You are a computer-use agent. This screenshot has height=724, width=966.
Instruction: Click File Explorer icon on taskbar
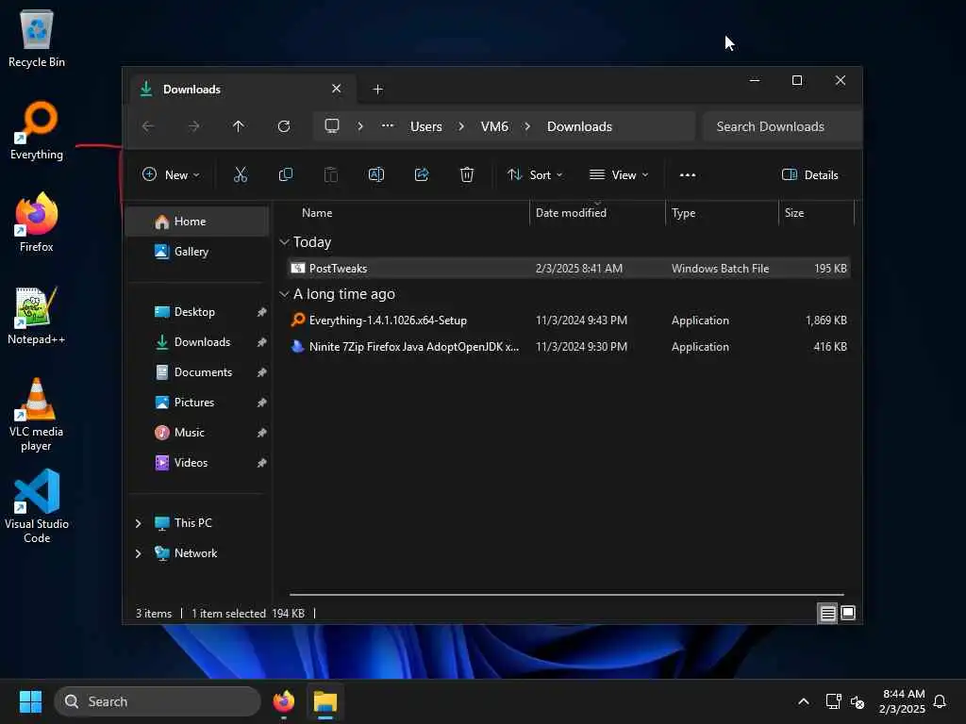[x=325, y=701]
